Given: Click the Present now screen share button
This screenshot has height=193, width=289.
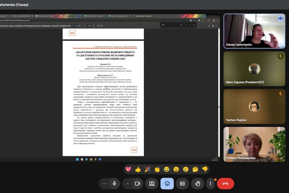Looking at the screenshot, I should [152, 183].
